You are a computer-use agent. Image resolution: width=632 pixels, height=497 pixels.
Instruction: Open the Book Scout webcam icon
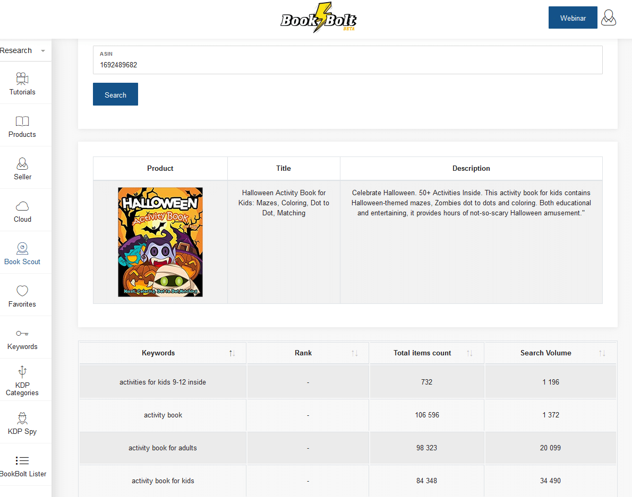point(22,248)
